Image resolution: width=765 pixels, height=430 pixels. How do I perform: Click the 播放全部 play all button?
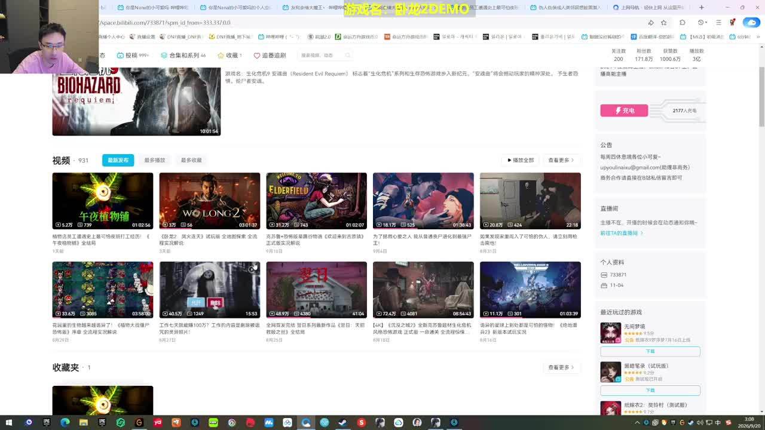click(521, 160)
